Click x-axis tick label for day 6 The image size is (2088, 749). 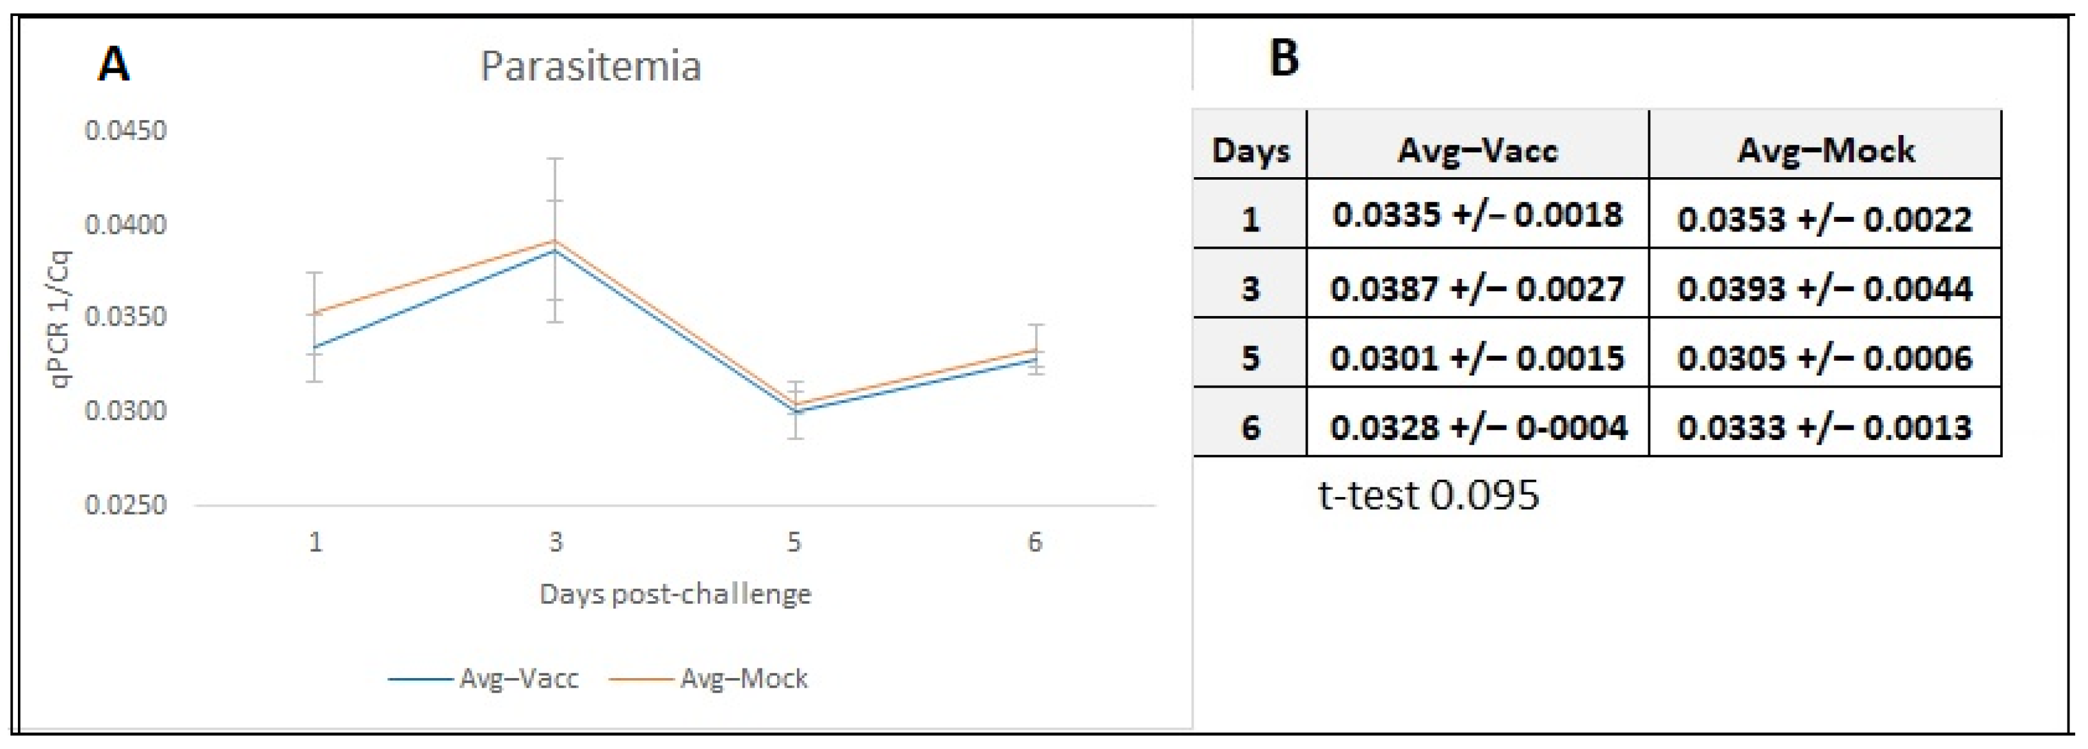[1034, 542]
